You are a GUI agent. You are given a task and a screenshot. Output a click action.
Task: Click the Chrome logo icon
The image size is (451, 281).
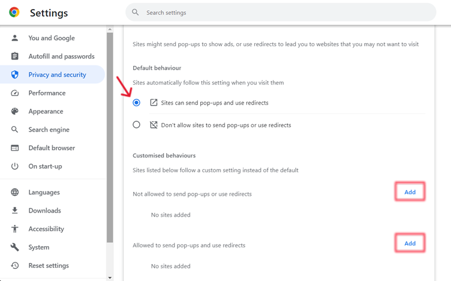(14, 13)
